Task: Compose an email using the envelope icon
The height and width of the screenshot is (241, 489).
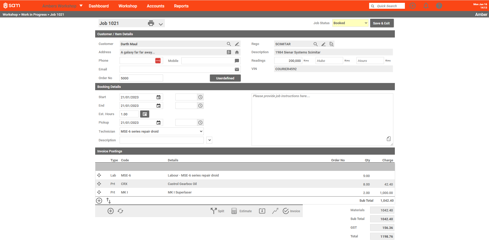Action: (237, 69)
